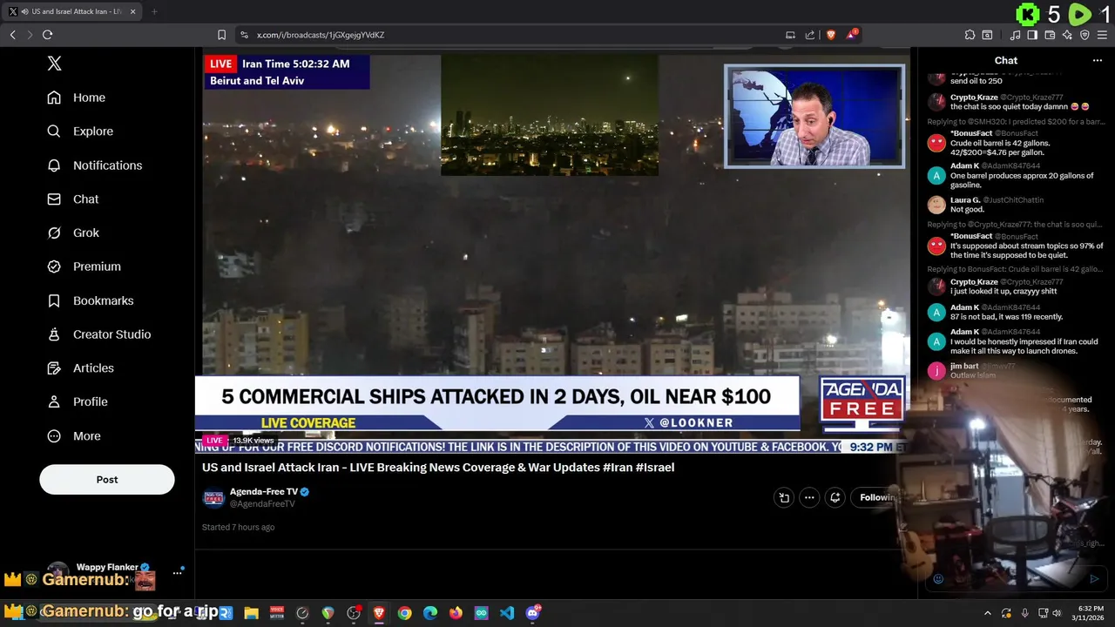Open Brave Rewards triangle icon
The height and width of the screenshot is (627, 1115).
[852, 35]
